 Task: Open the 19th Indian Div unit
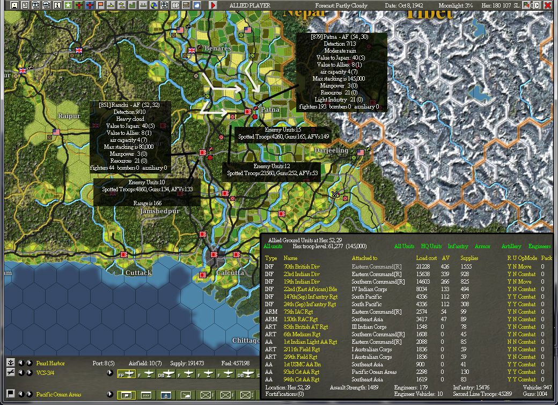(x=302, y=281)
